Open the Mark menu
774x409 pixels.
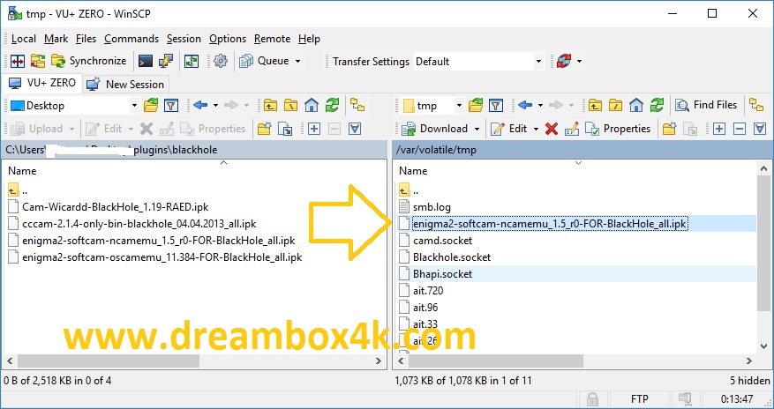tap(56, 39)
